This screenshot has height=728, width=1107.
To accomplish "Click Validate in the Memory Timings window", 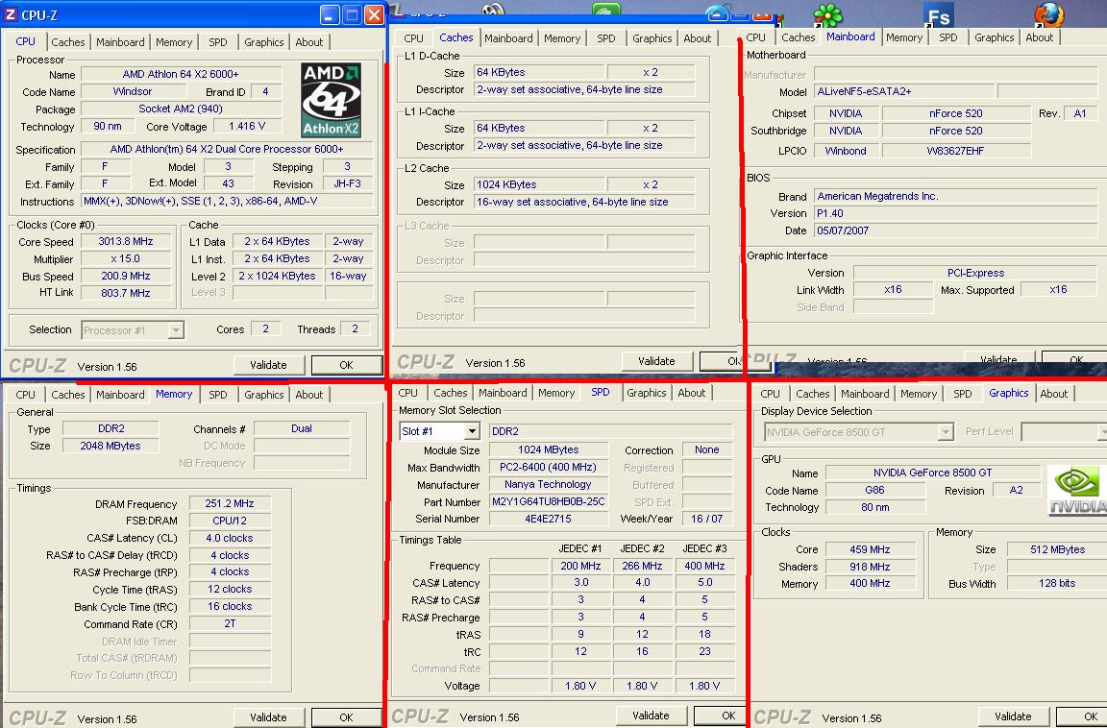I will [268, 717].
